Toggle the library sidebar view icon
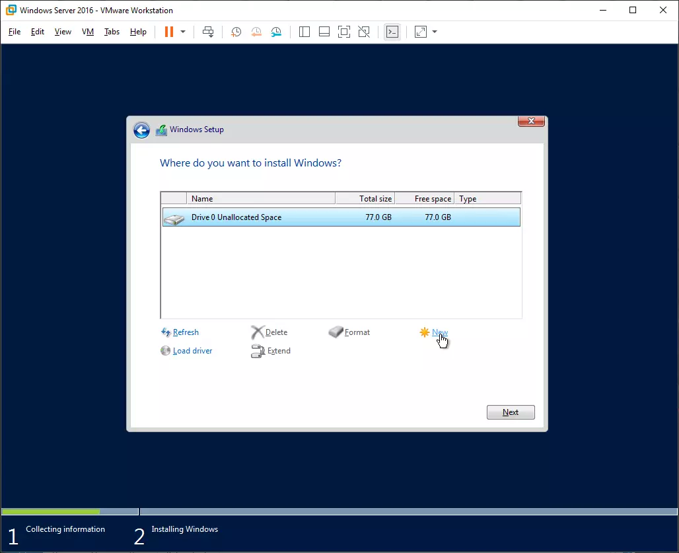 (x=304, y=32)
